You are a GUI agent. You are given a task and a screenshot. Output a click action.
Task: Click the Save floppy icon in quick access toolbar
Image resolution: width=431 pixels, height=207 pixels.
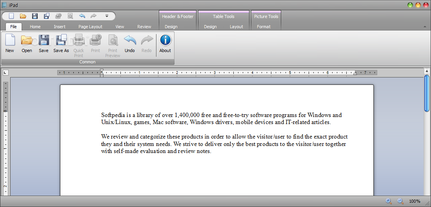tap(35, 16)
